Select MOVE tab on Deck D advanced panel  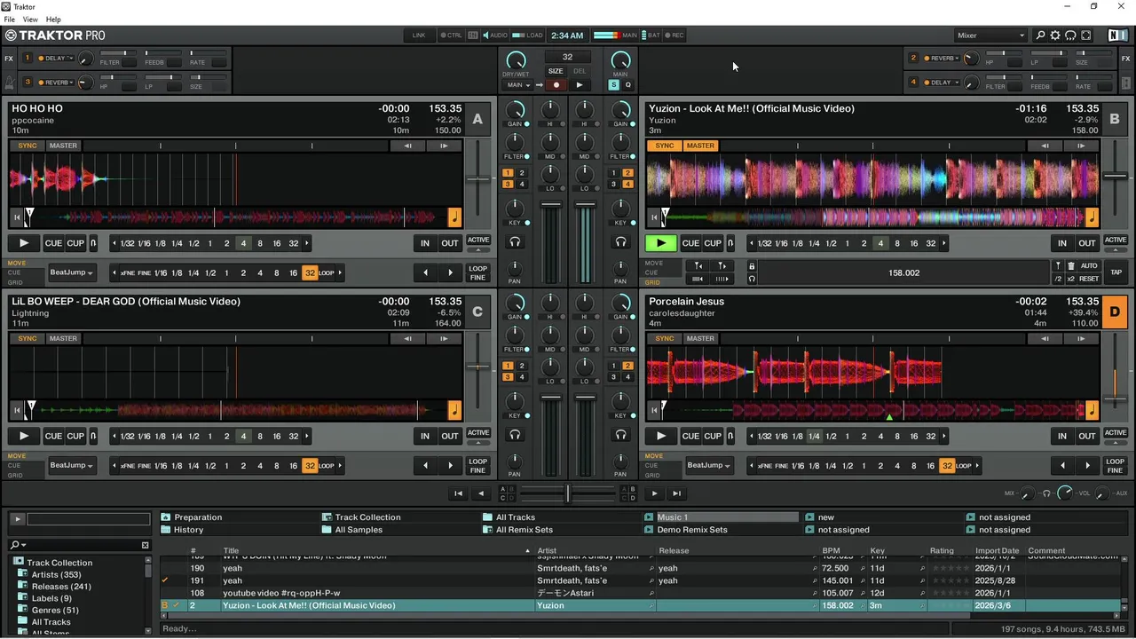coord(654,456)
